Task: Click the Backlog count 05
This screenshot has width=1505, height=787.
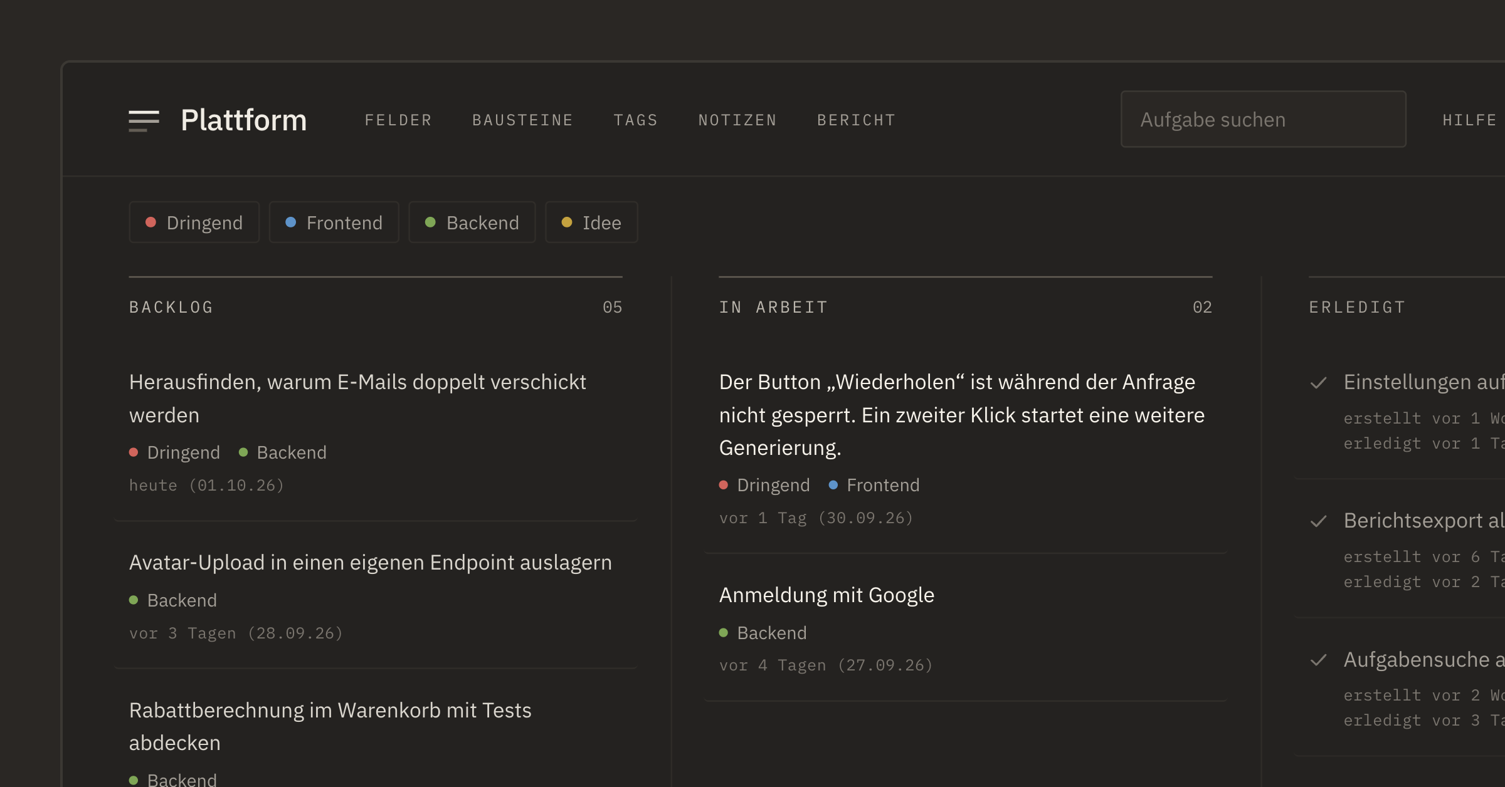Action: (x=613, y=308)
